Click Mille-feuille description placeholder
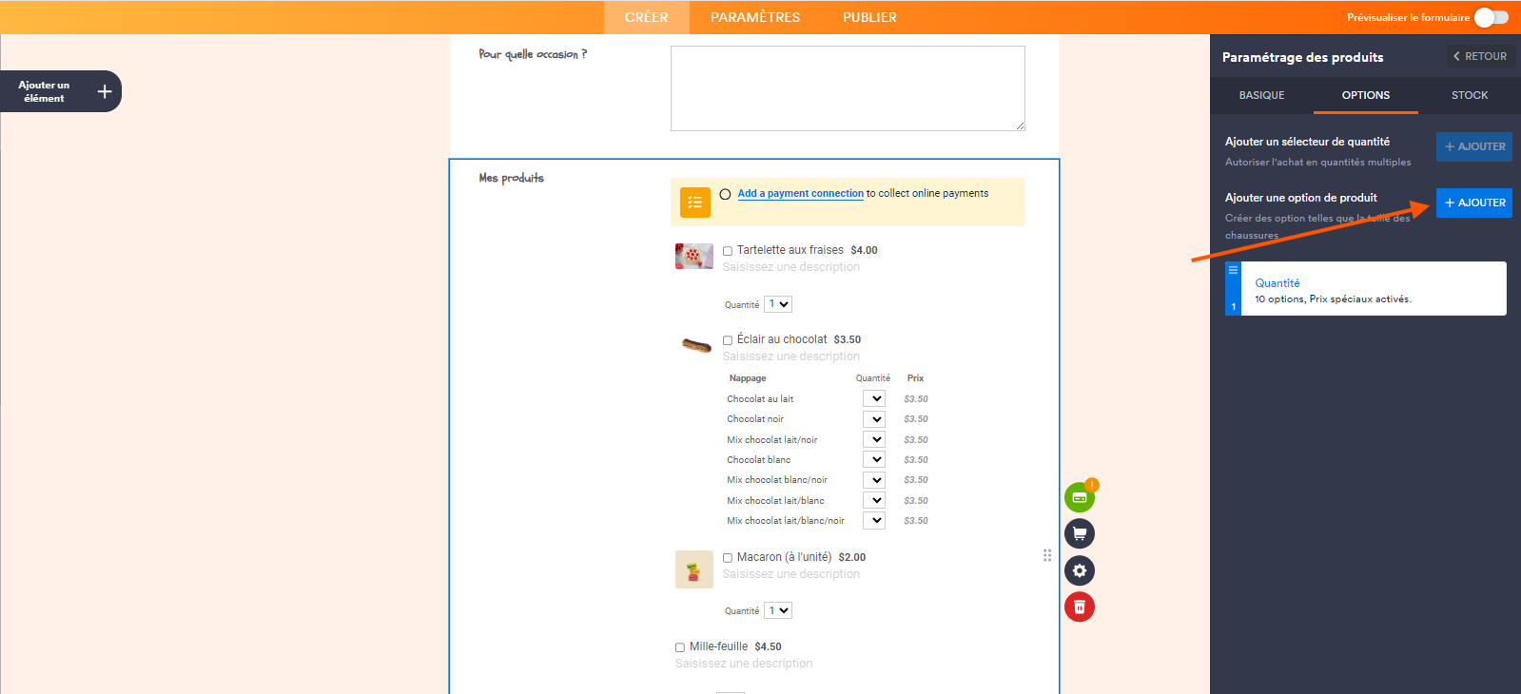This screenshot has height=694, width=1521. pos(744,664)
